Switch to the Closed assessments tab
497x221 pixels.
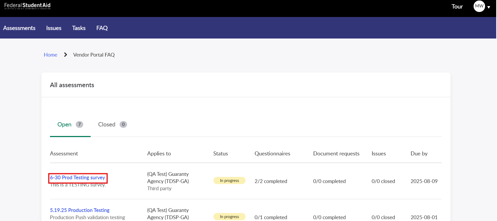[x=107, y=125]
